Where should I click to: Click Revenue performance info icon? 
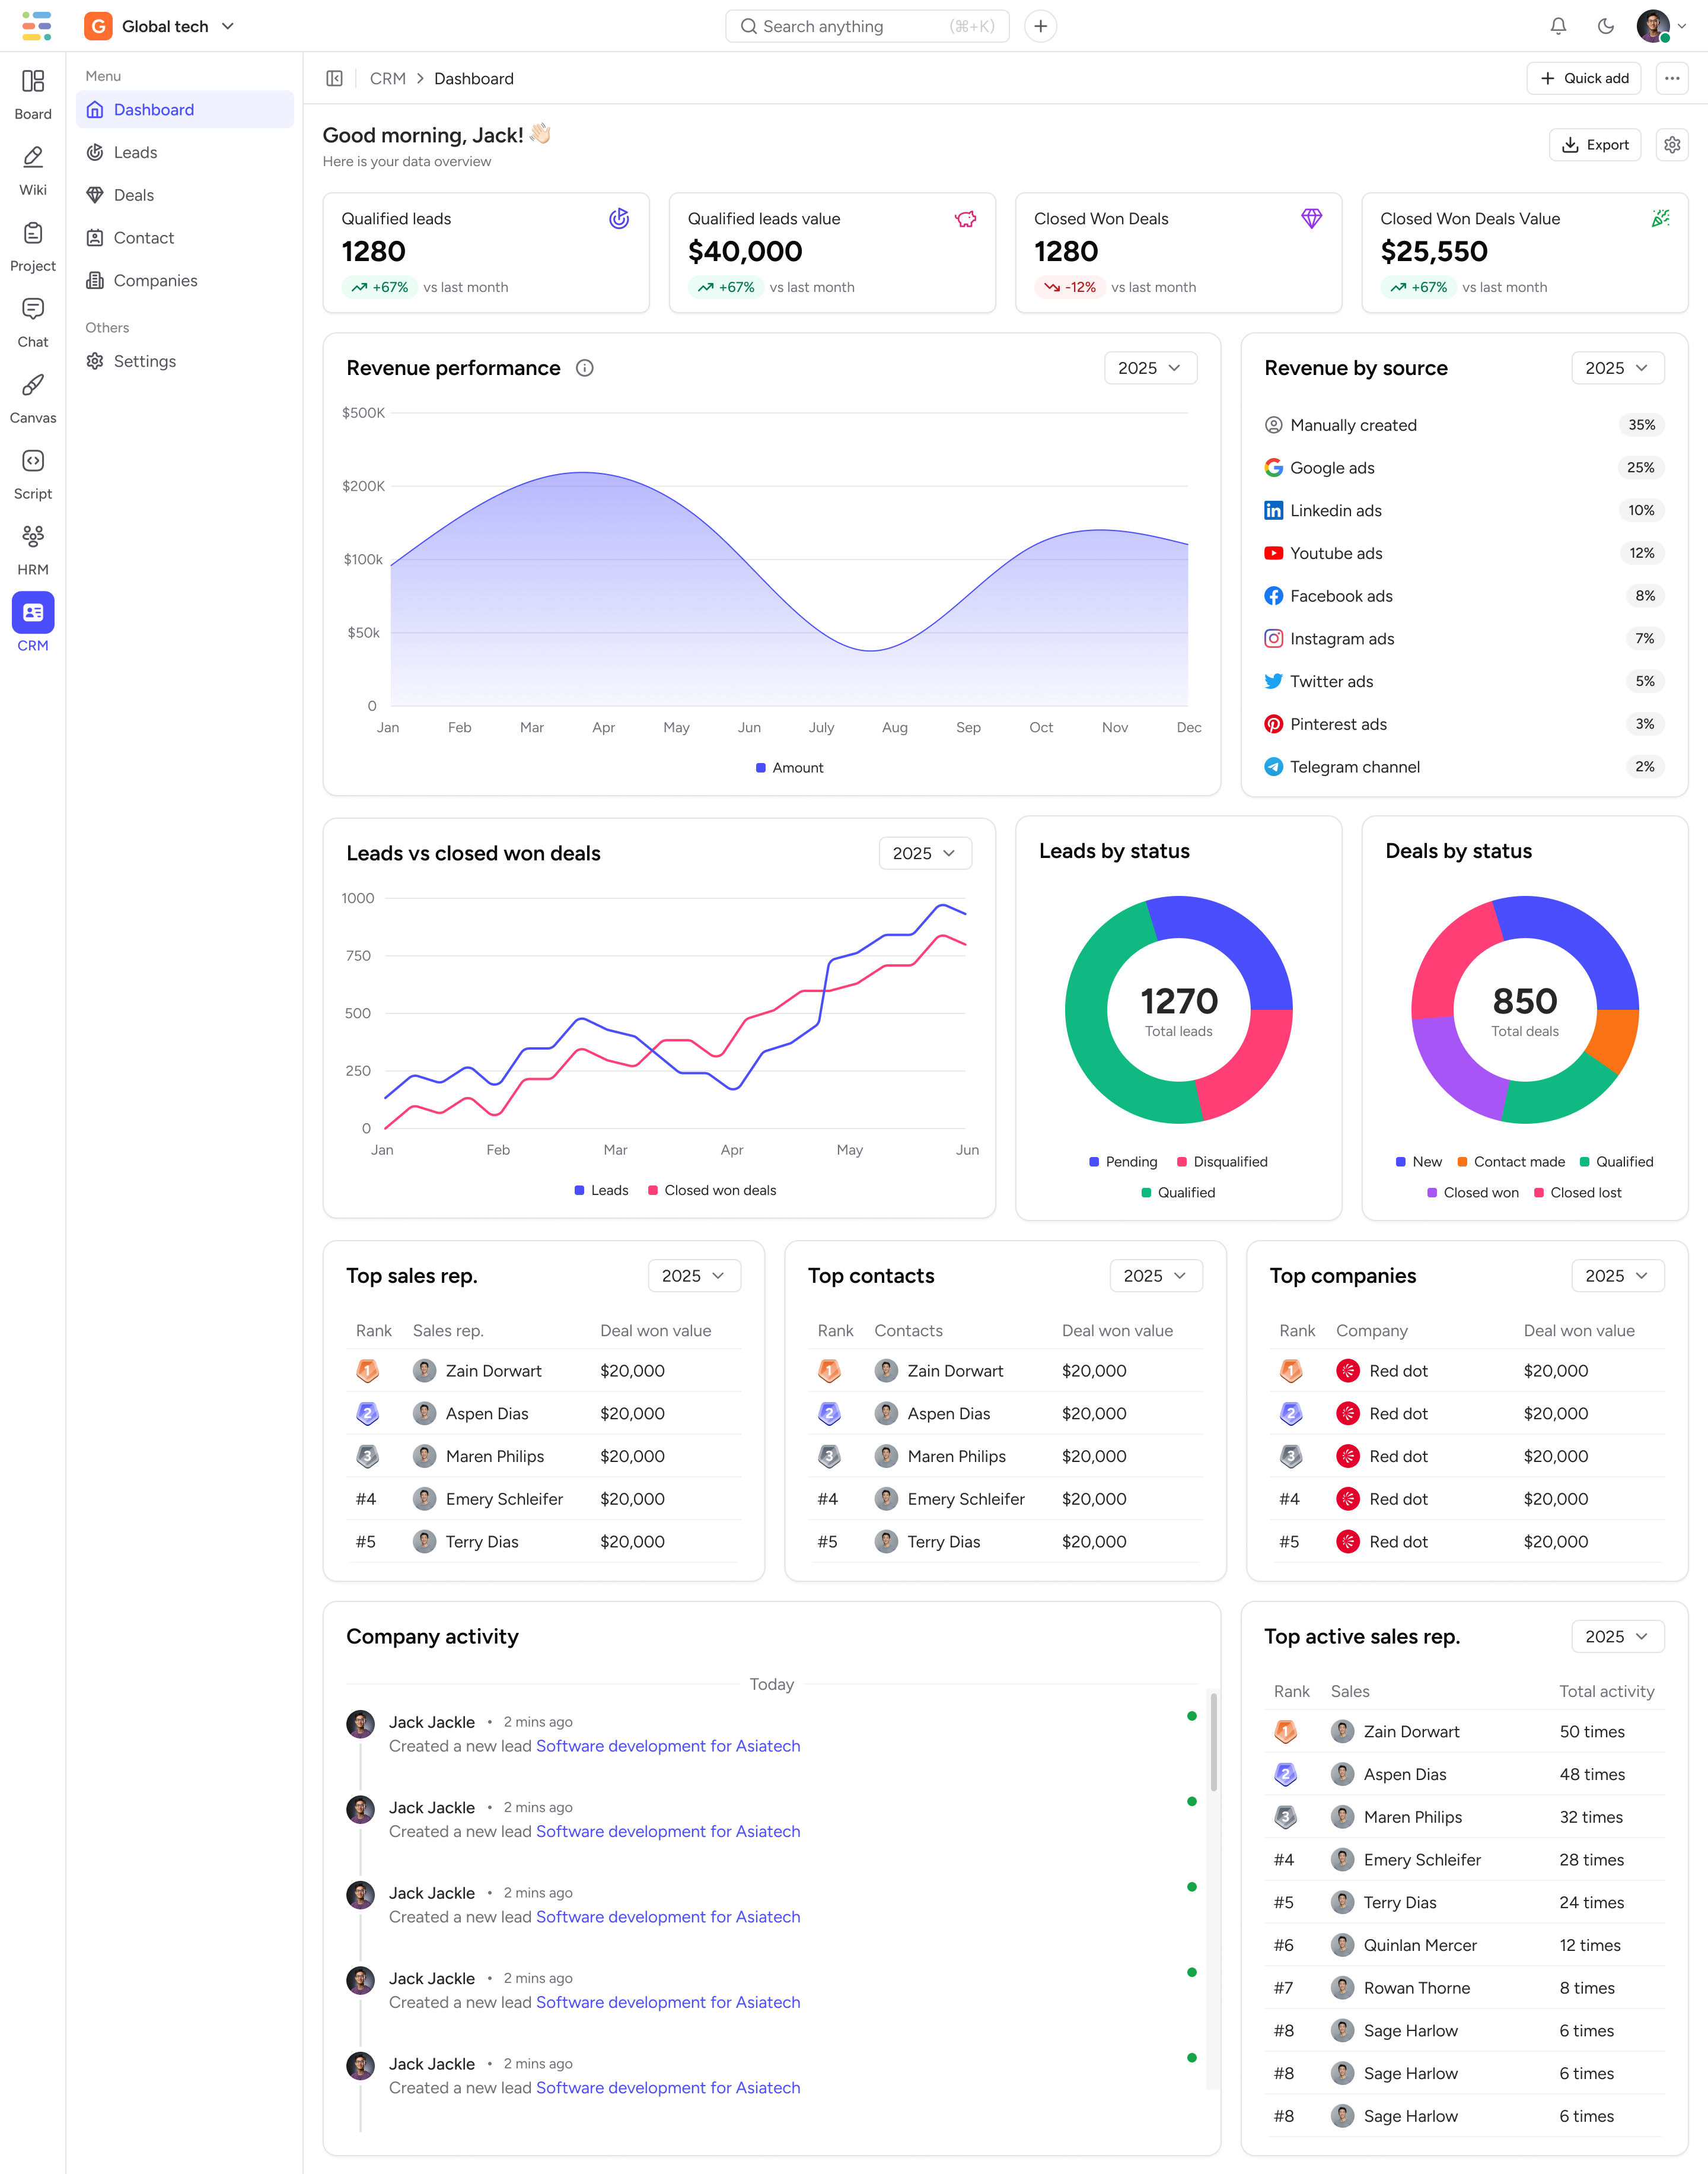tap(585, 368)
